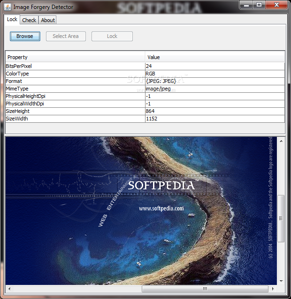291x299 pixels.
Task: Click the 1152 width value cell
Action: click(215, 119)
